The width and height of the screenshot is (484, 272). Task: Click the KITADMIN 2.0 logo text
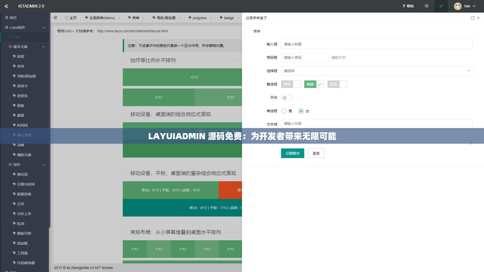pos(31,6)
